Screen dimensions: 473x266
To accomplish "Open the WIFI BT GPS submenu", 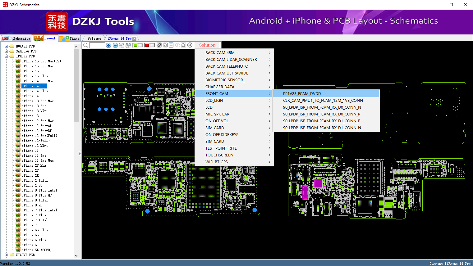I will tap(234, 162).
